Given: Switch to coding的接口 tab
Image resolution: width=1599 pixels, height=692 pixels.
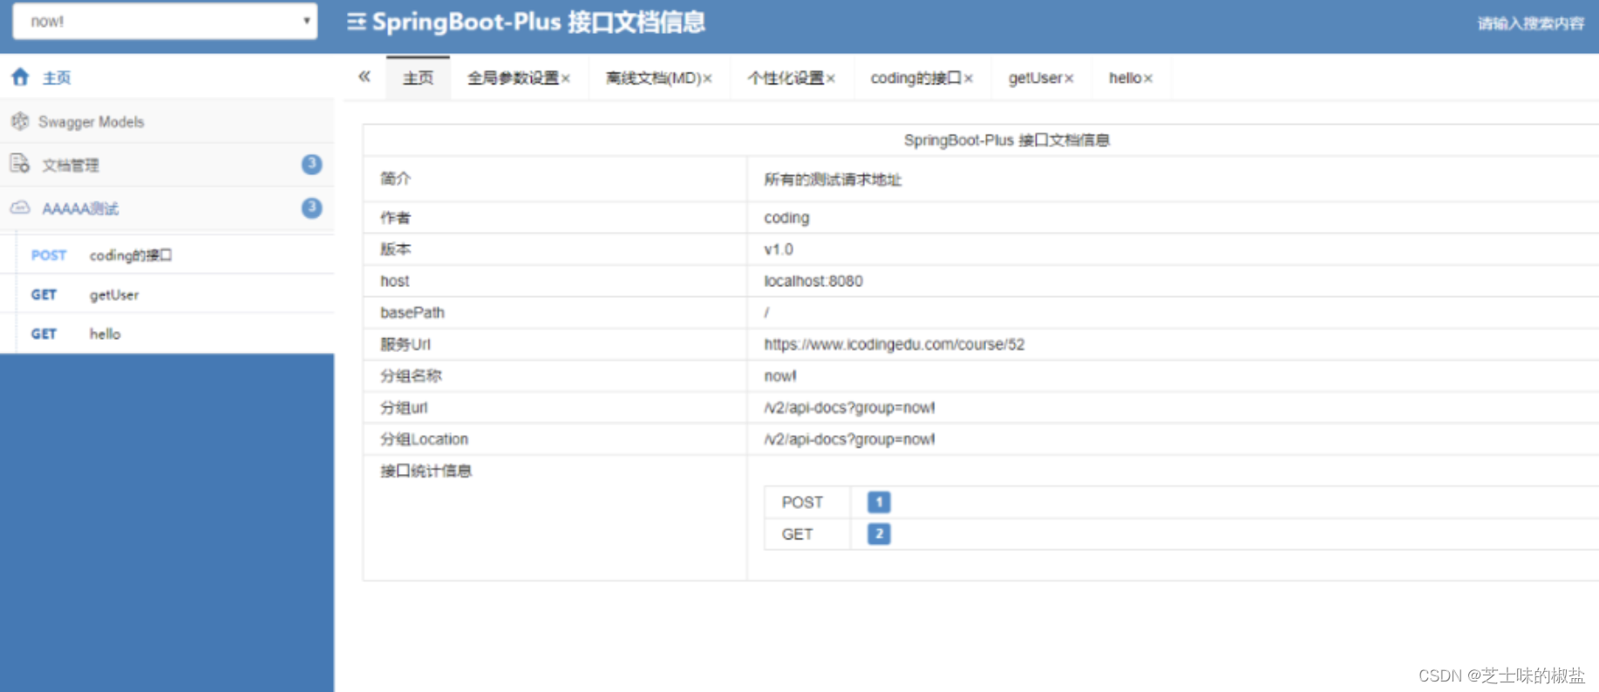Looking at the screenshot, I should (x=915, y=78).
